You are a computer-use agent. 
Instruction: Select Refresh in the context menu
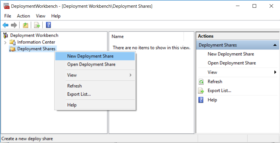[95, 86]
